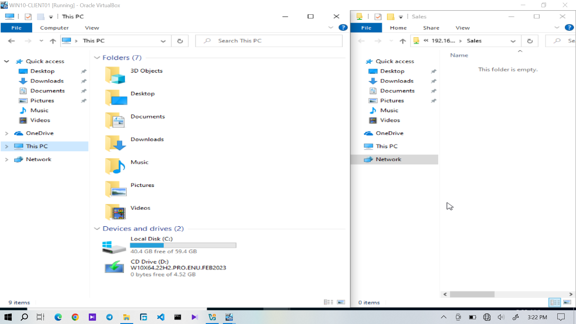
Task: Click the Name column header in Sales window
Action: coord(459,55)
